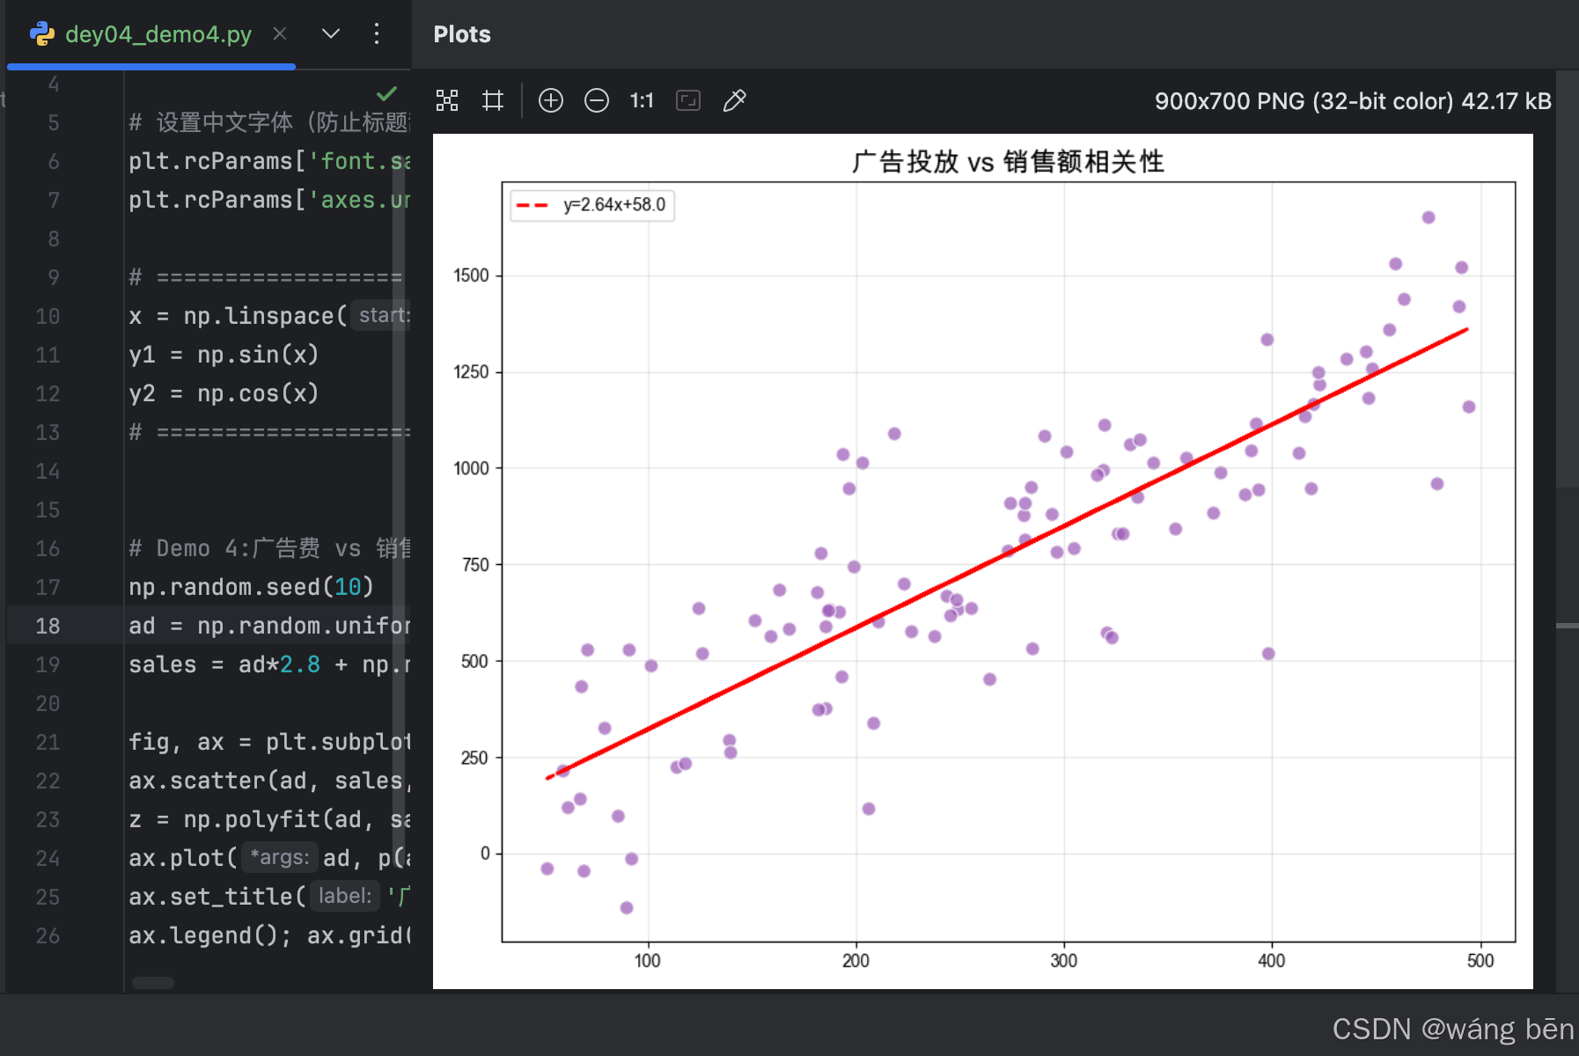Open the editor tabs dropdown chevron

pyautogui.click(x=331, y=33)
